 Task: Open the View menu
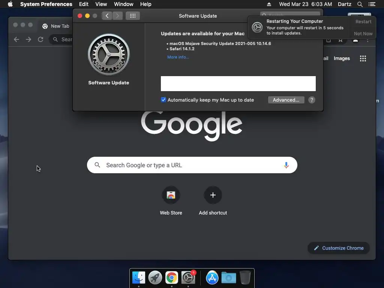pyautogui.click(x=101, y=4)
